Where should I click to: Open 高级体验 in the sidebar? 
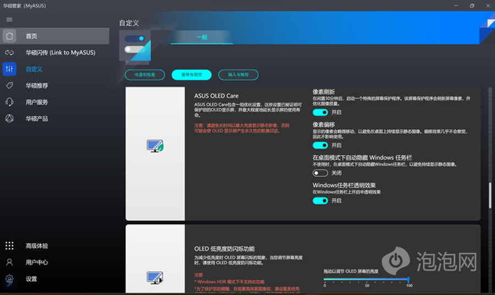tap(55, 245)
